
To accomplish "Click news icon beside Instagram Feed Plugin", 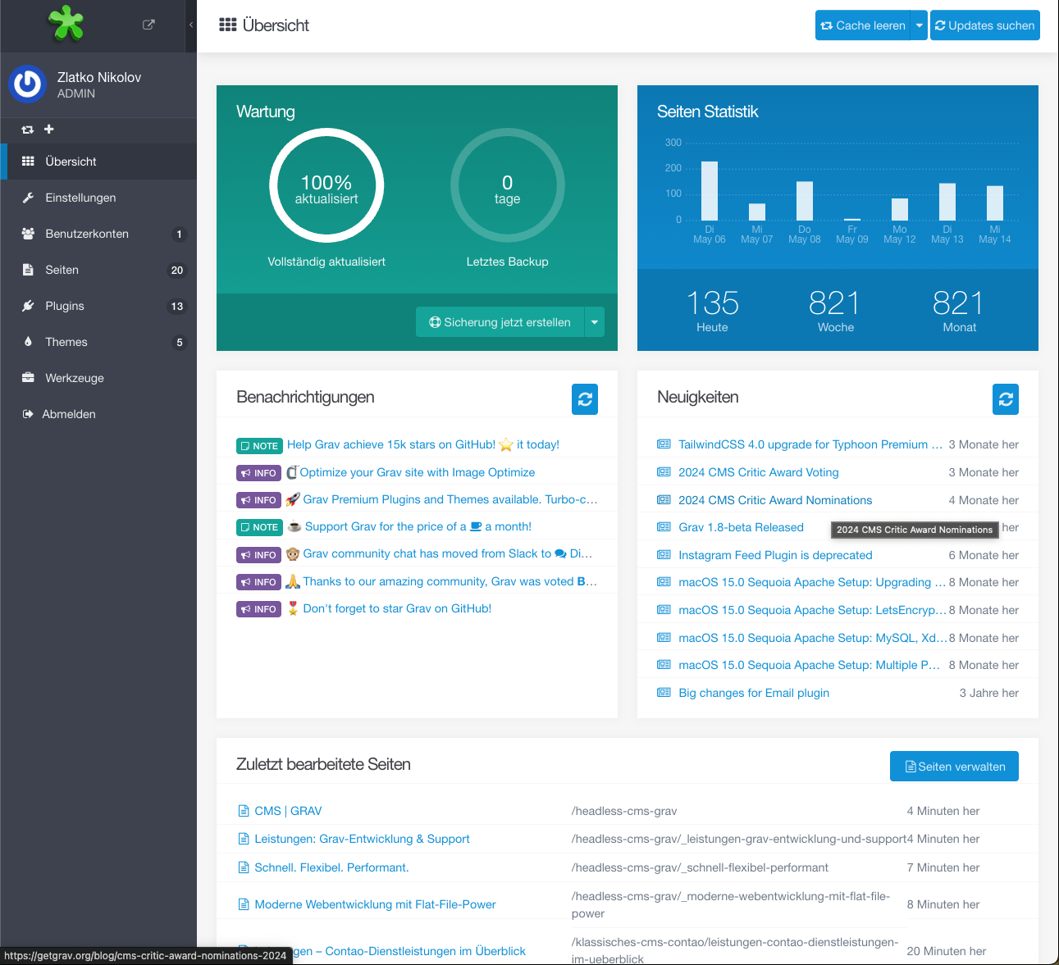I will [664, 555].
